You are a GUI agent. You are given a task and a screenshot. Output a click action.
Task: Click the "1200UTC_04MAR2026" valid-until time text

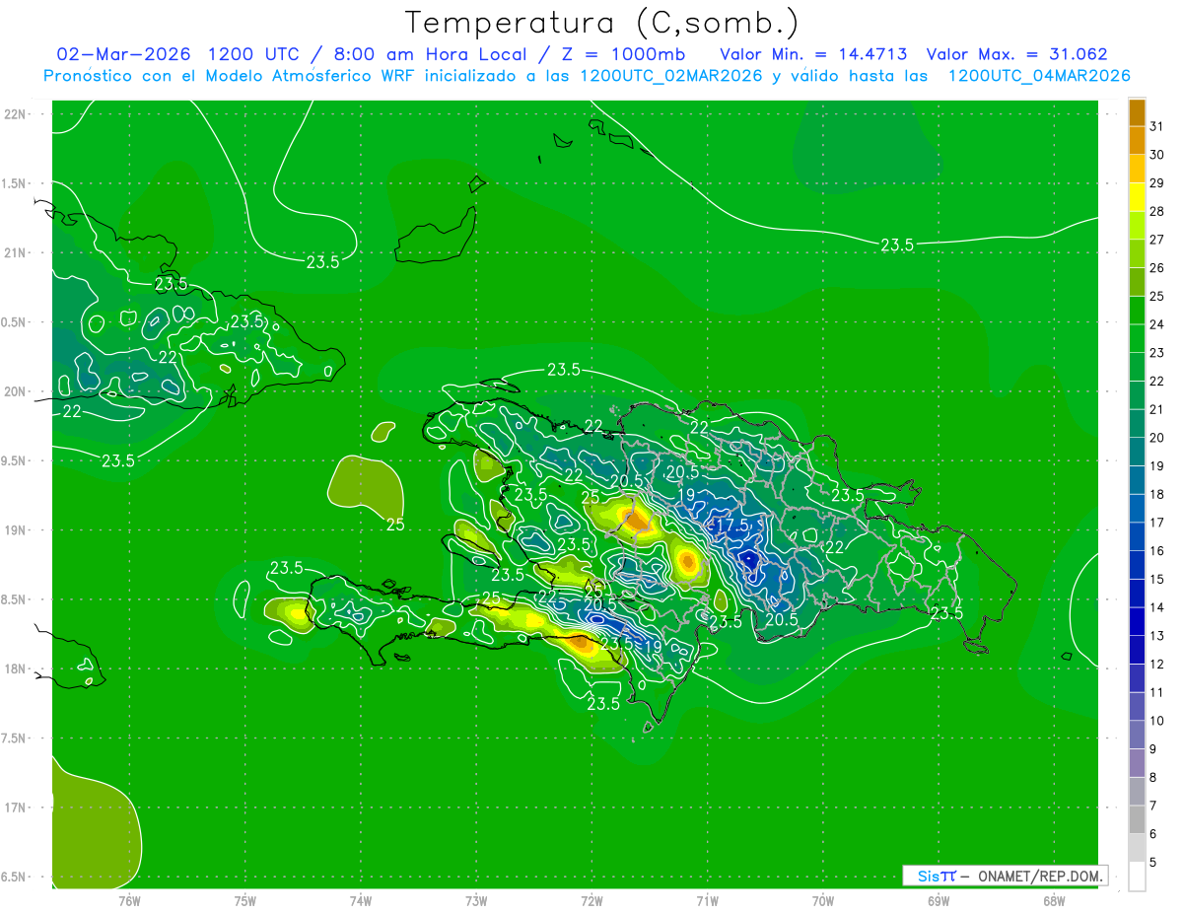tap(1039, 75)
